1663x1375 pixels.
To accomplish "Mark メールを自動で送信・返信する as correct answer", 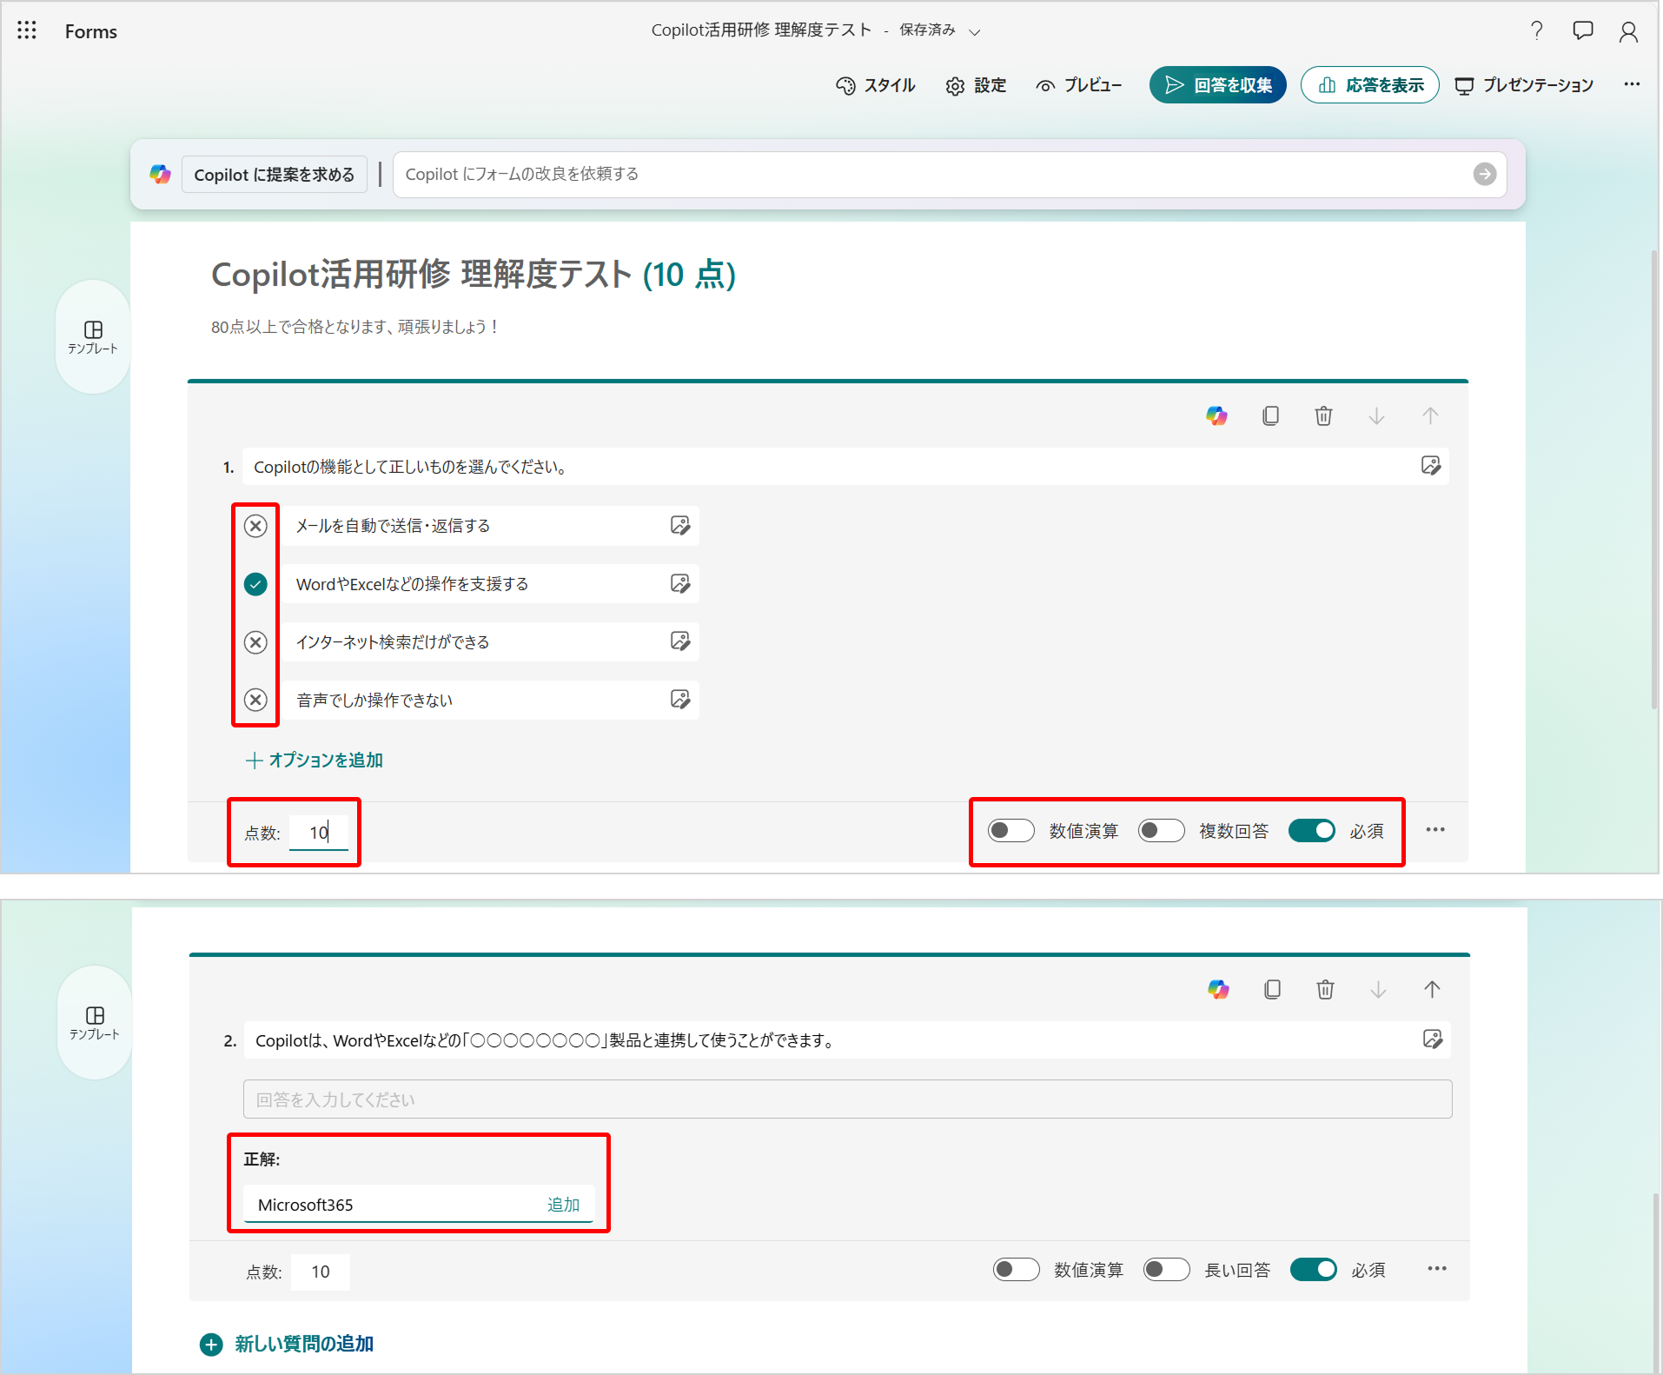I will pos(255,526).
